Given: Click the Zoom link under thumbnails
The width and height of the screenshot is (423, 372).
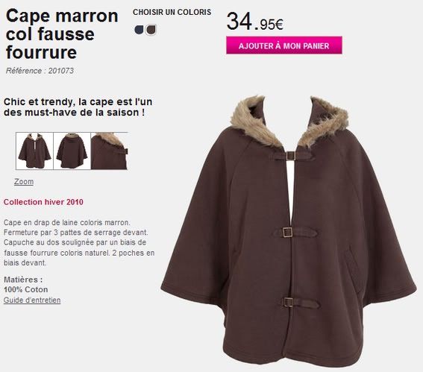Looking at the screenshot, I should pos(24,182).
